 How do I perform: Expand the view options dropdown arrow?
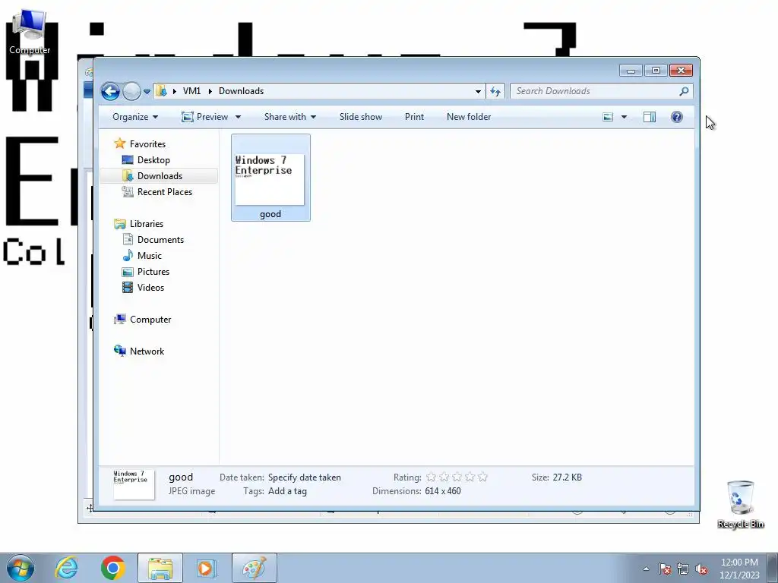coord(625,117)
